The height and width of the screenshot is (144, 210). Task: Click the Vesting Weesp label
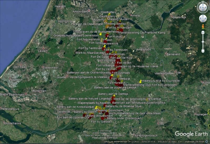pyautogui.click(x=116, y=24)
